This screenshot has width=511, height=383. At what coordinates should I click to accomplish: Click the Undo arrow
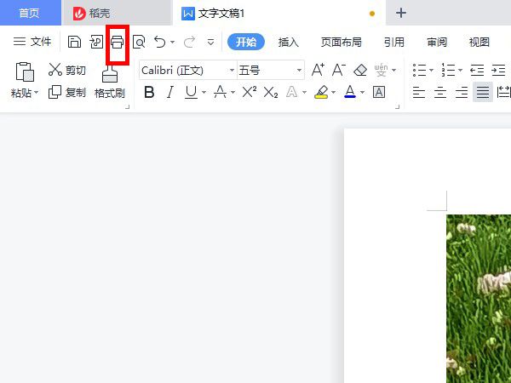point(160,42)
